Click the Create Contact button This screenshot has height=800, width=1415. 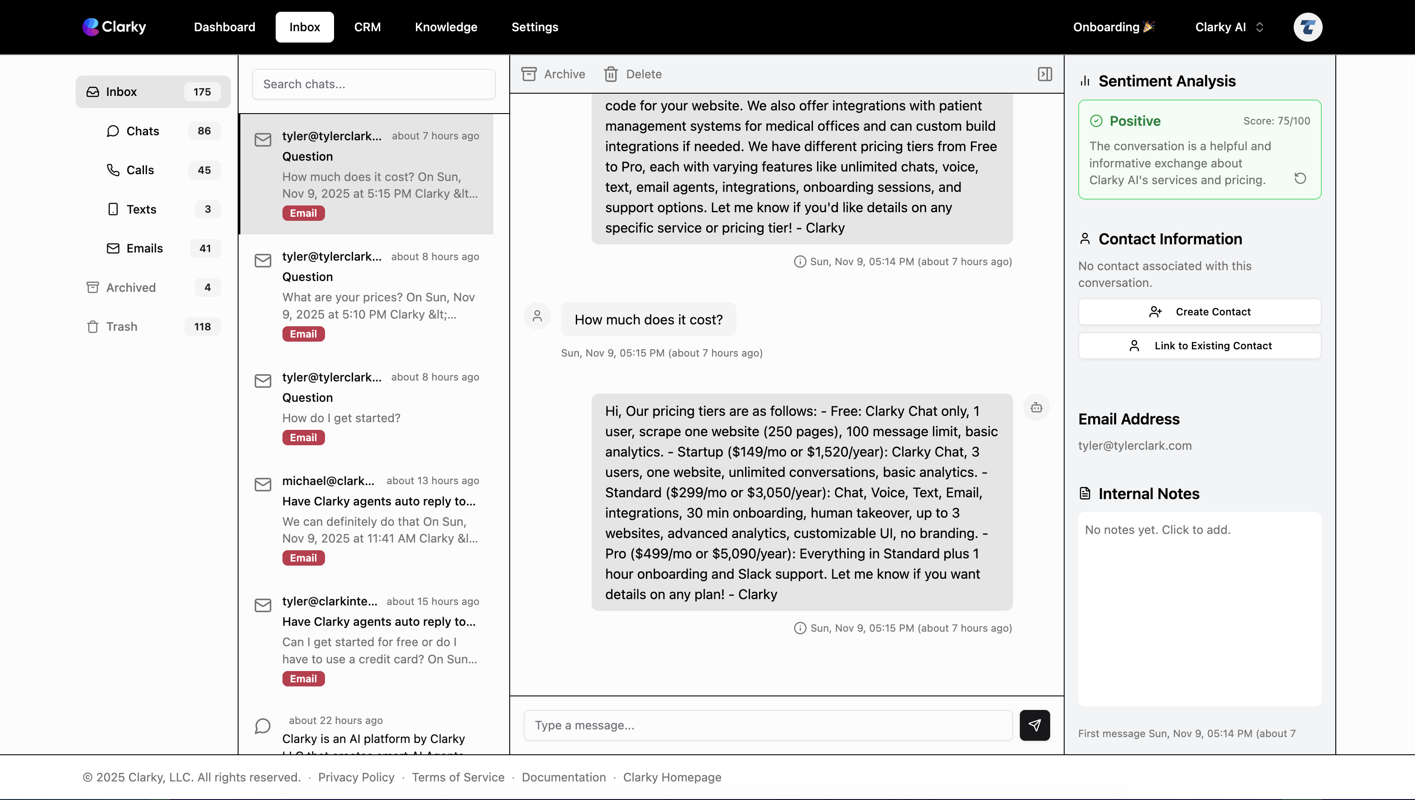click(x=1199, y=312)
